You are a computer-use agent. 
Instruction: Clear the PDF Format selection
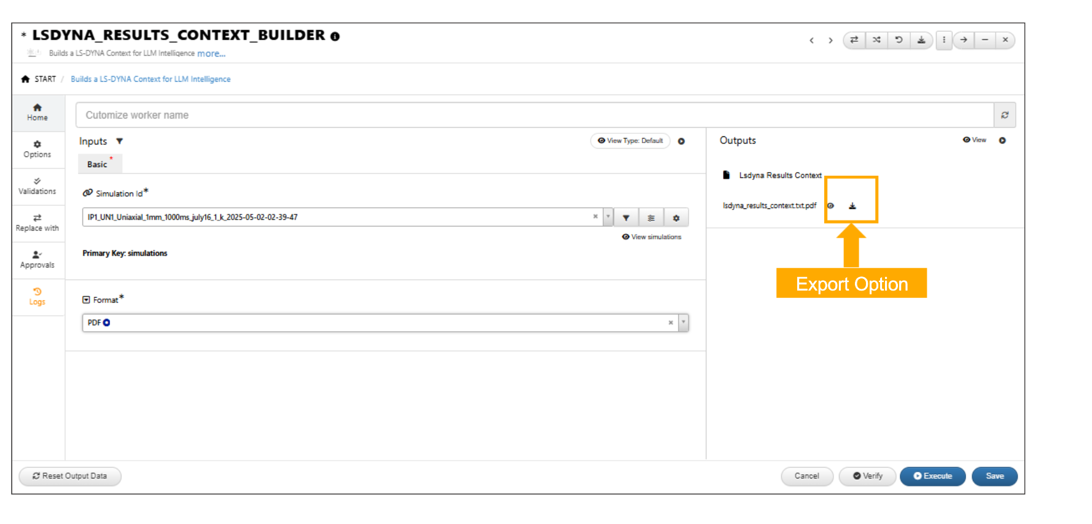(x=671, y=323)
